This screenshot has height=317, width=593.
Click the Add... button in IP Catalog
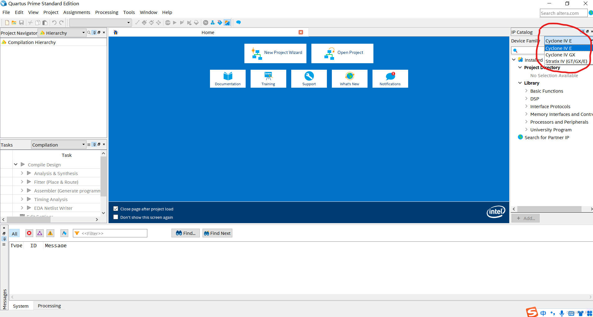click(525, 218)
